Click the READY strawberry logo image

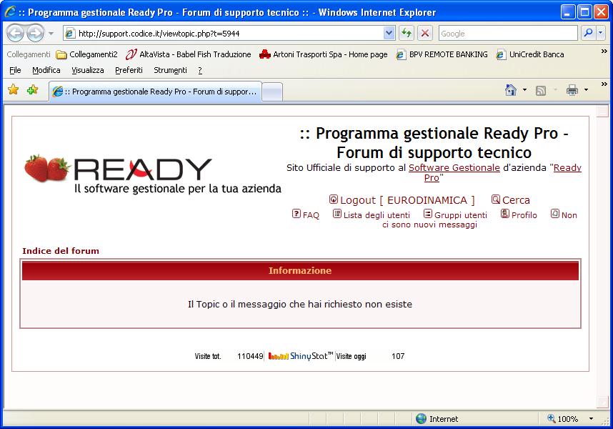(x=153, y=174)
